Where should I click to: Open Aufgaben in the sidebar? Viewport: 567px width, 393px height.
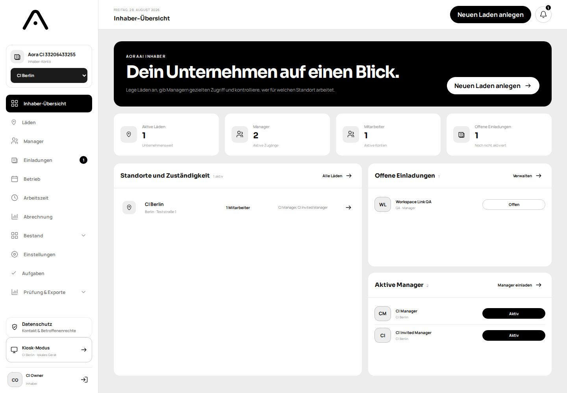pos(49,273)
